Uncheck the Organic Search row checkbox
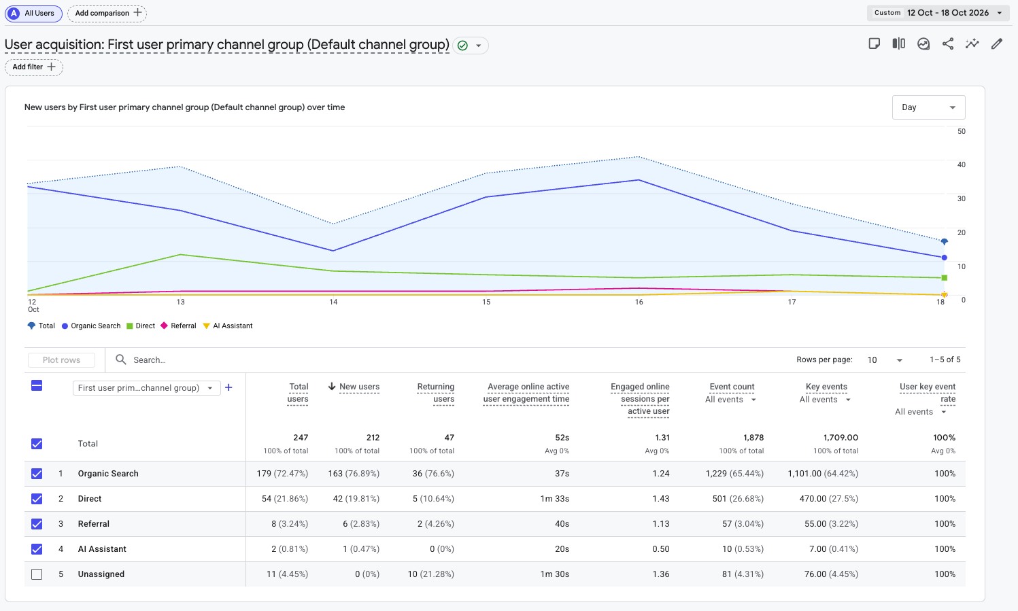 pyautogui.click(x=37, y=474)
